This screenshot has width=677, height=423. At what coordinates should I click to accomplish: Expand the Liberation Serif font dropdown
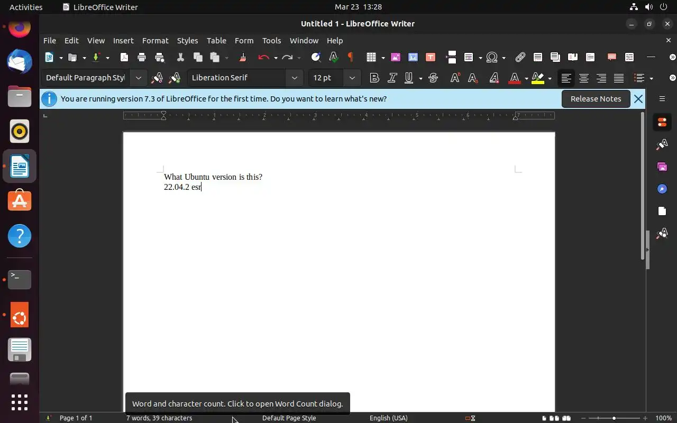295,78
